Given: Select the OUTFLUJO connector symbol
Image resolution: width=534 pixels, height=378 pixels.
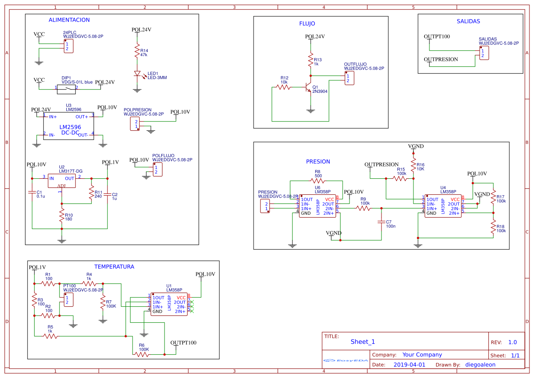Looking at the screenshot, I should click(349, 78).
